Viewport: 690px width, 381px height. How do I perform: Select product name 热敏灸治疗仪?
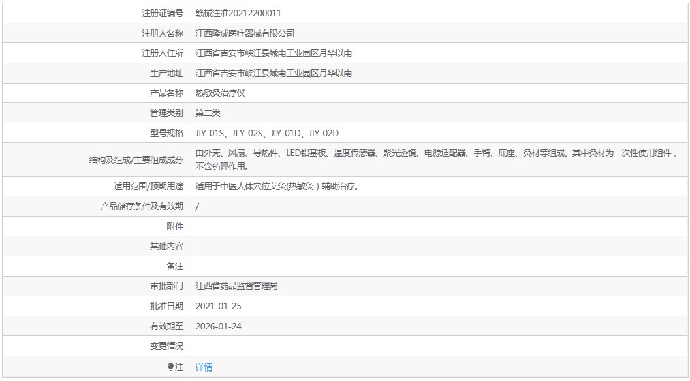221,93
